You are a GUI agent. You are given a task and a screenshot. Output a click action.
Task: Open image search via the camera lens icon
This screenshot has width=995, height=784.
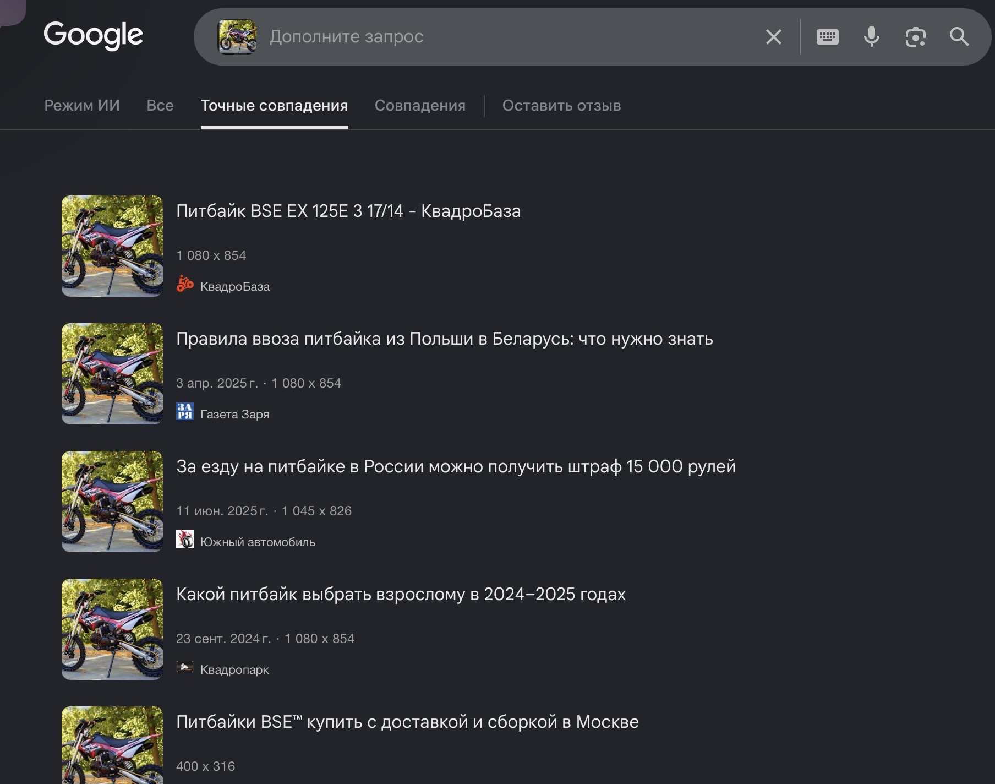click(915, 37)
